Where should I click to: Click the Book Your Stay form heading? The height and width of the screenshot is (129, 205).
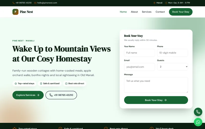(x=133, y=36)
